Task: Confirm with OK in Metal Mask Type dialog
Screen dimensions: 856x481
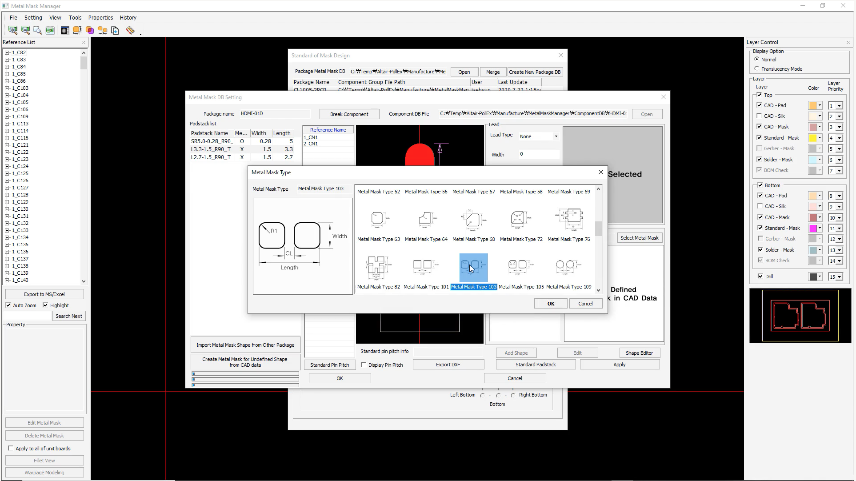Action: 551,304
